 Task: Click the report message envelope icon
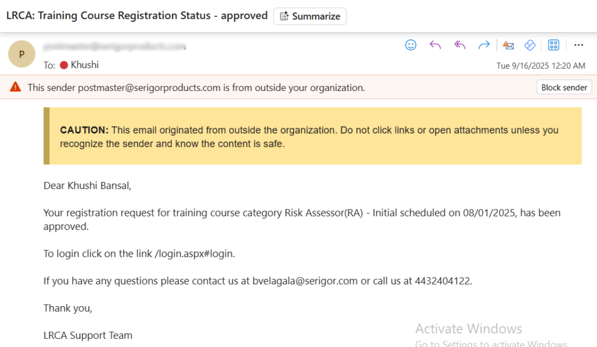coord(508,45)
